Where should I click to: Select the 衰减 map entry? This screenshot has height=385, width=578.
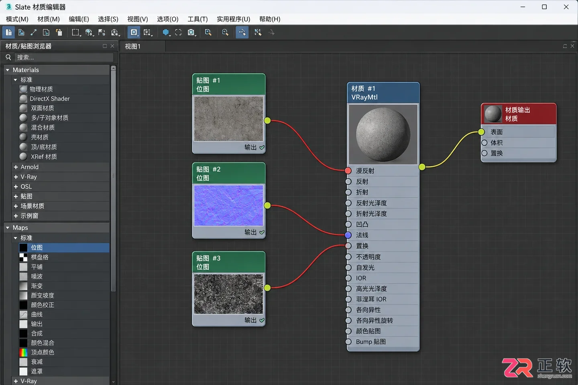(64, 362)
